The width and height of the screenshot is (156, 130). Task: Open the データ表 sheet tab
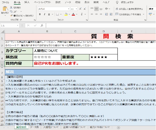pos(34,127)
